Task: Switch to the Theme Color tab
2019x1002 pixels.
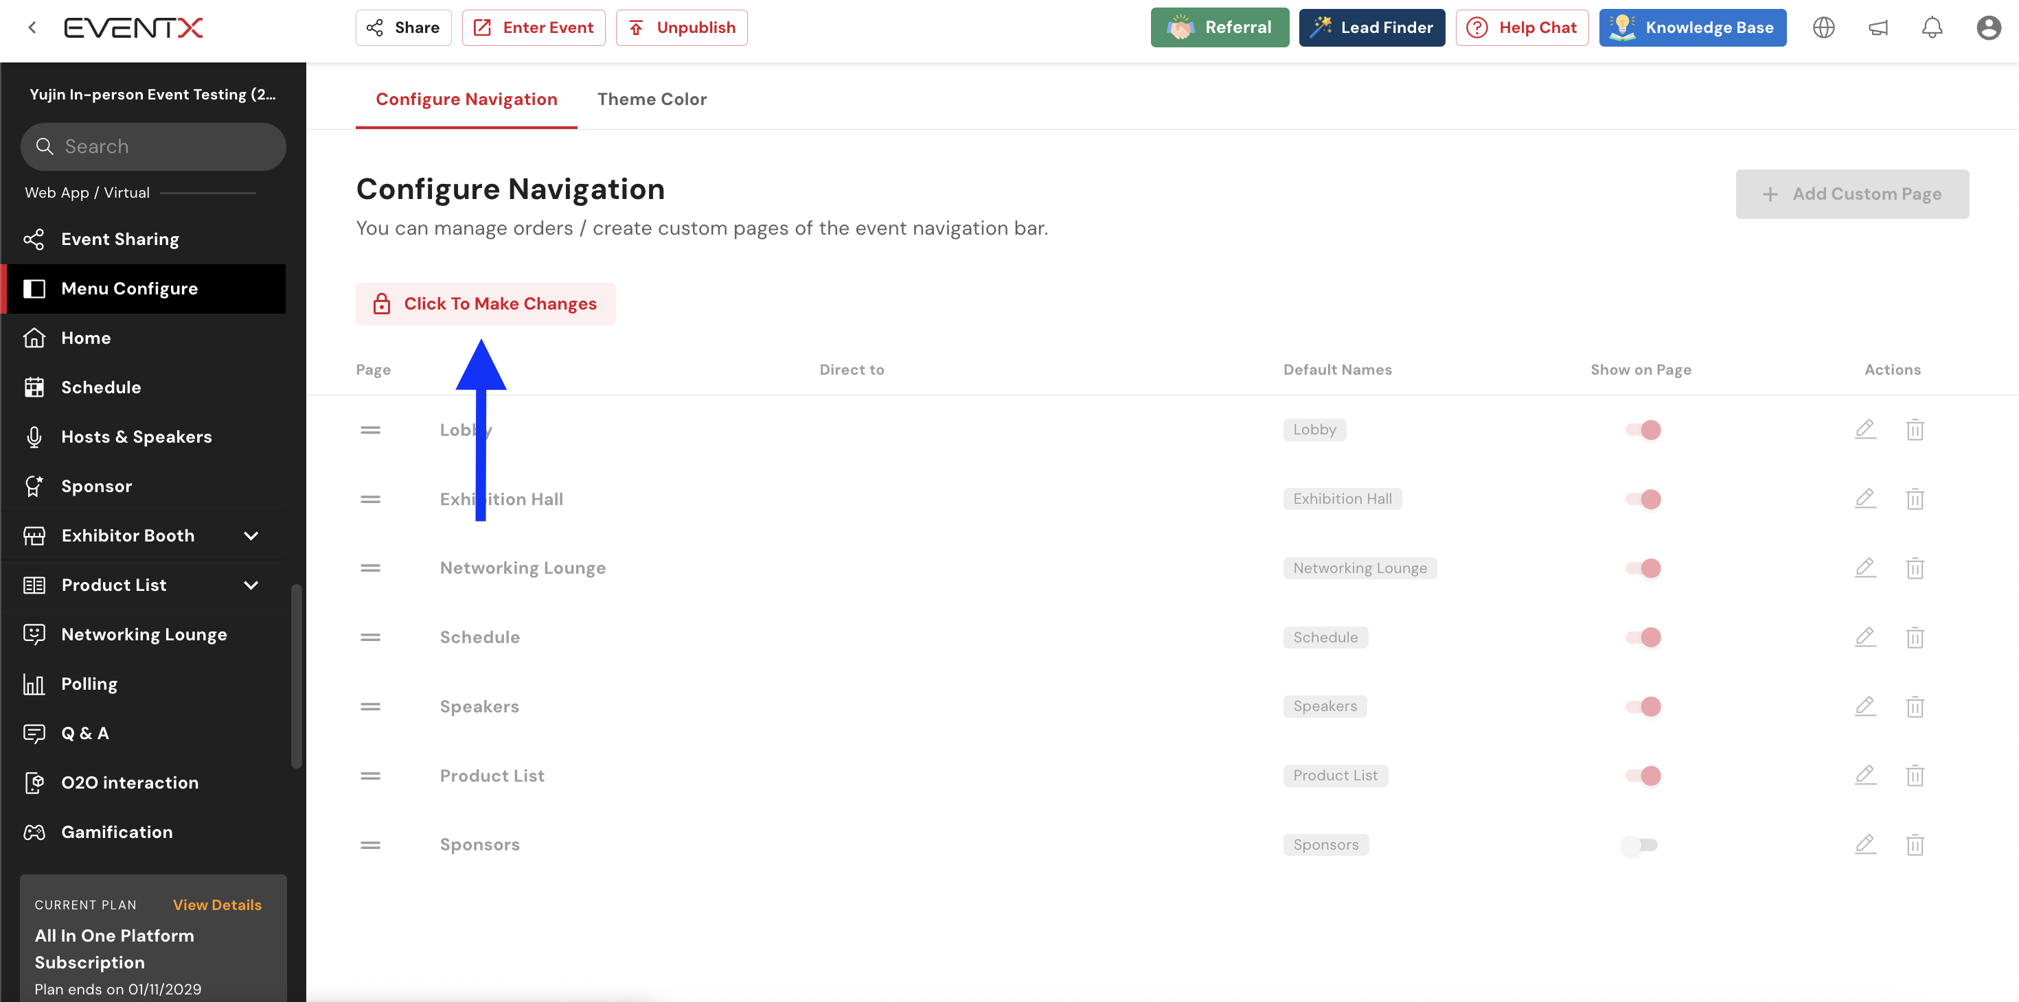Action: click(x=651, y=99)
